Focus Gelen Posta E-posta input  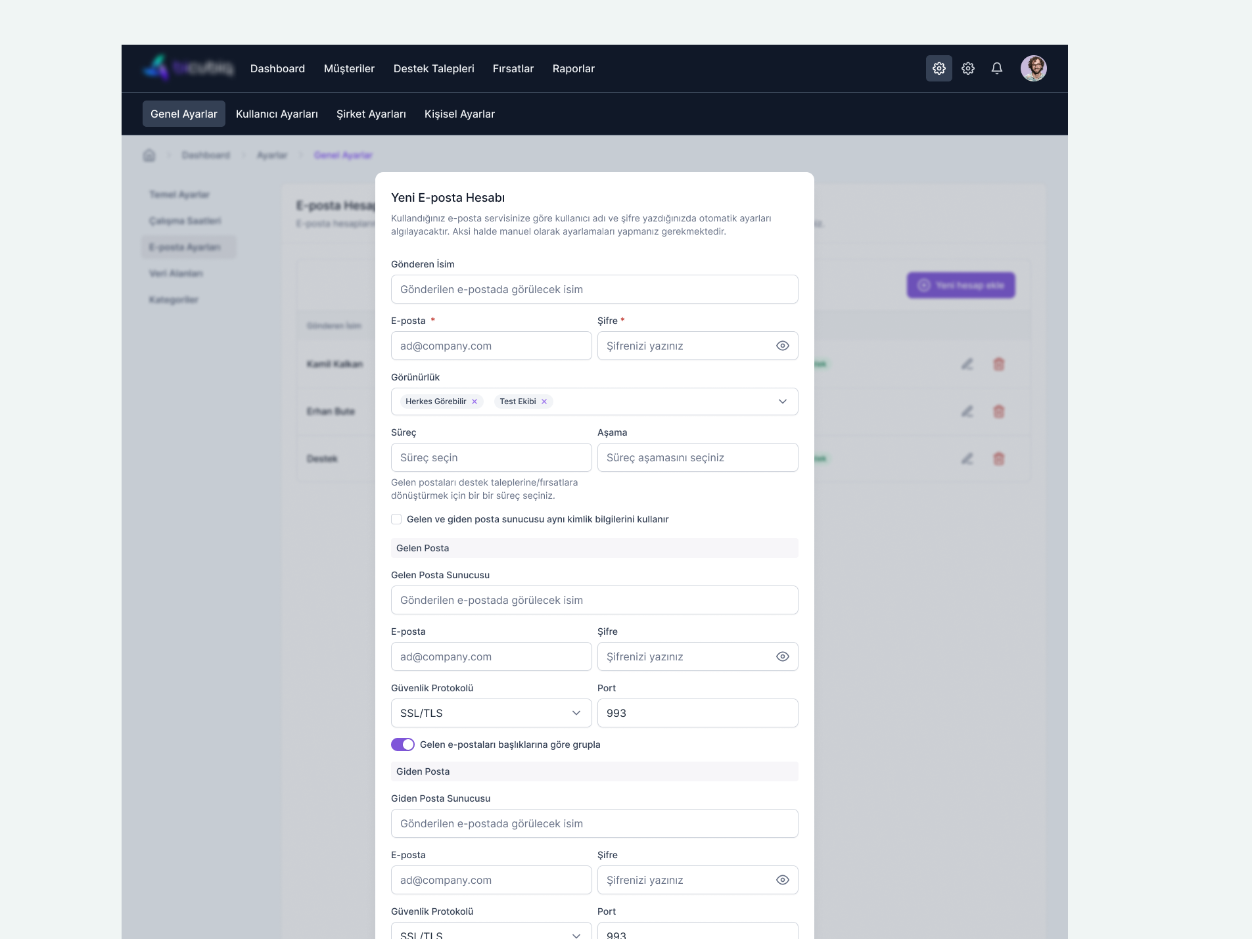[492, 656]
